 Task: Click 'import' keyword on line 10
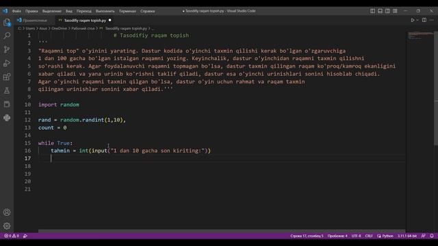coord(47,105)
